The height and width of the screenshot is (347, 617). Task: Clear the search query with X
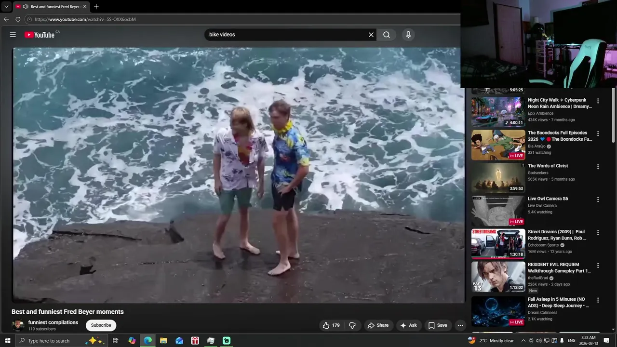click(x=371, y=35)
